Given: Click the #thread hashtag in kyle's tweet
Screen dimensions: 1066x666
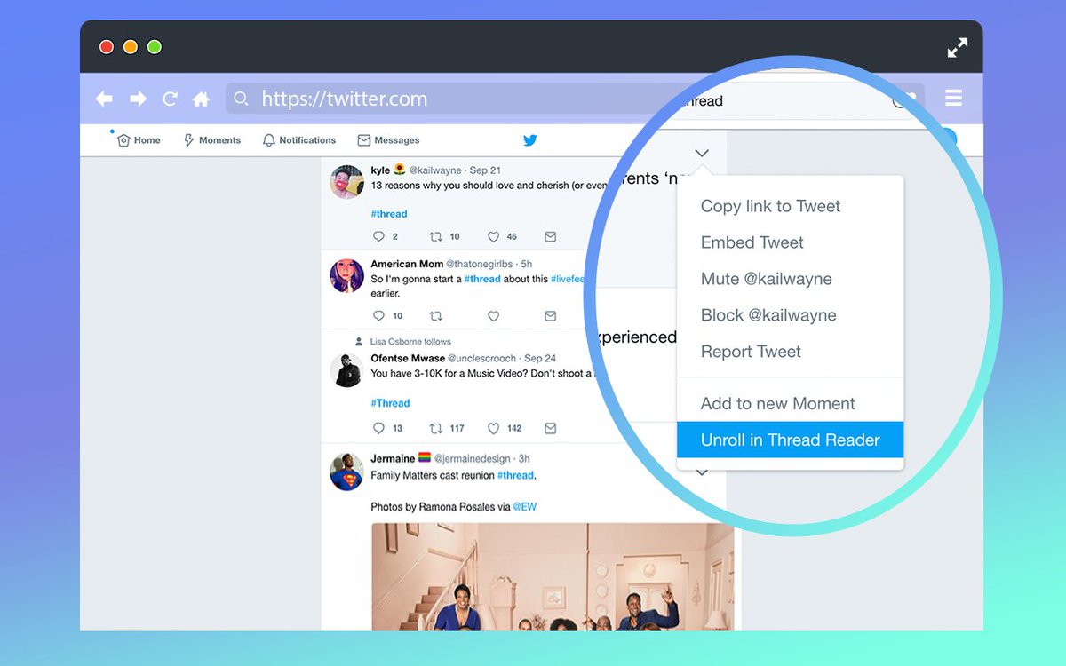Looking at the screenshot, I should pos(389,214).
